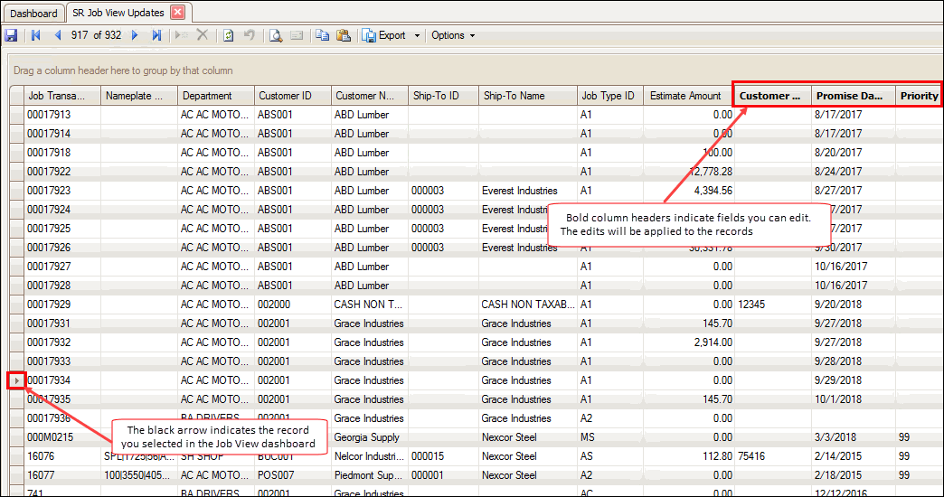944x497 pixels.
Task: Click the Export button
Action: click(x=384, y=35)
